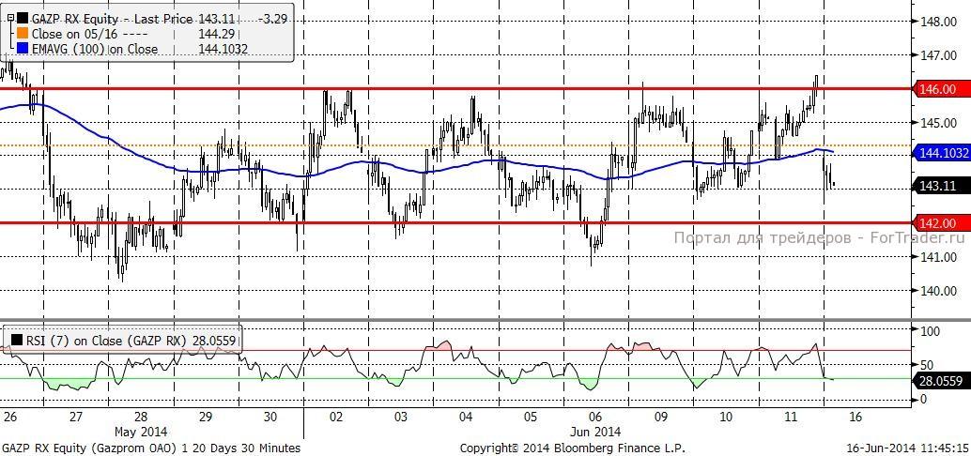The image size is (971, 456).
Task: Select the 'GAZP RX Equity - Last Price' legend entry
Action: click(112, 19)
